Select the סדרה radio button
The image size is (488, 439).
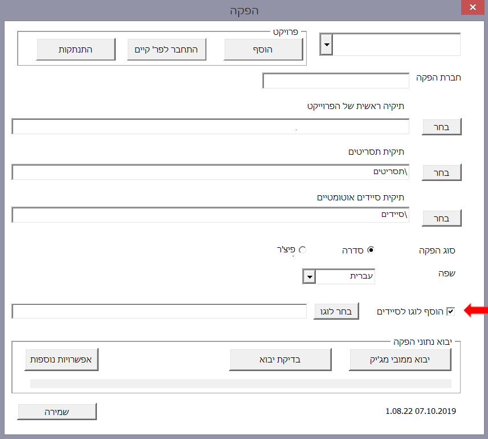pos(371,249)
